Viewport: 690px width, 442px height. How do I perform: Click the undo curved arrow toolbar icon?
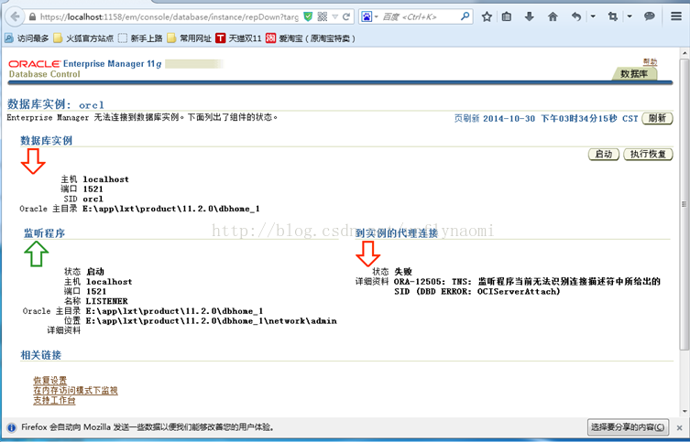[x=576, y=16]
